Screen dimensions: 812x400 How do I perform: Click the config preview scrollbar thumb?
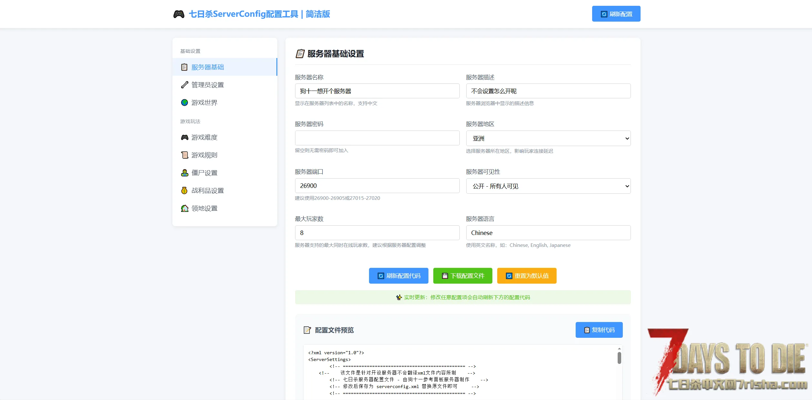pyautogui.click(x=619, y=358)
